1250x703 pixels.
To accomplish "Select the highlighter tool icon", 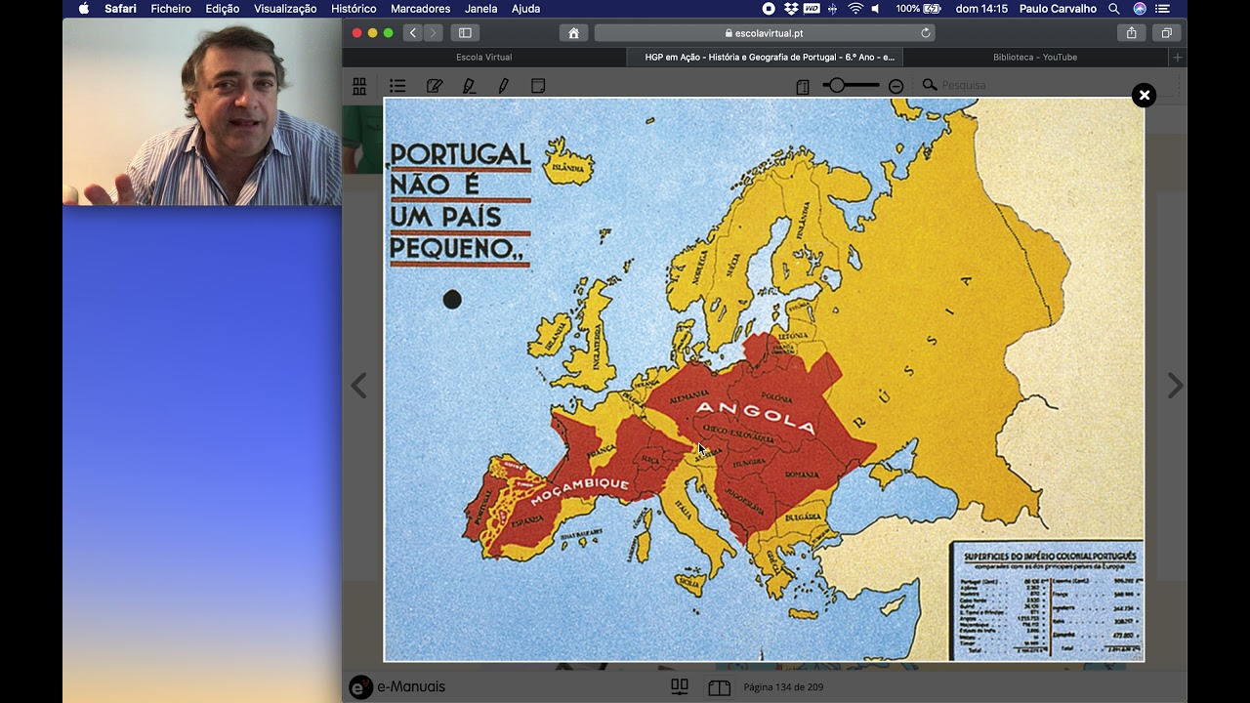I will click(469, 86).
